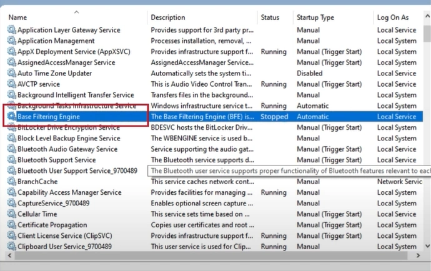The height and width of the screenshot is (271, 431).
Task: Click the vertical scrollbar up arrow
Action: (x=427, y=16)
